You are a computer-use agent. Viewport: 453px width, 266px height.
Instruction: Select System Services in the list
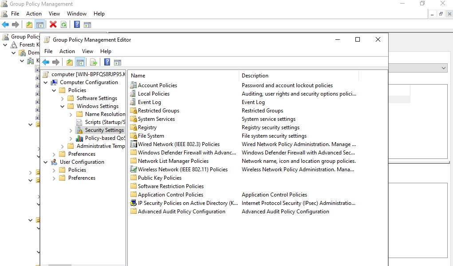[156, 119]
